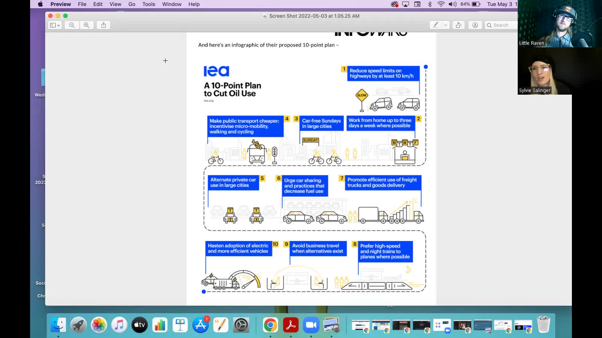This screenshot has width=602, height=338.
Task: Click the zoom out magnifier button
Action: coord(71,25)
